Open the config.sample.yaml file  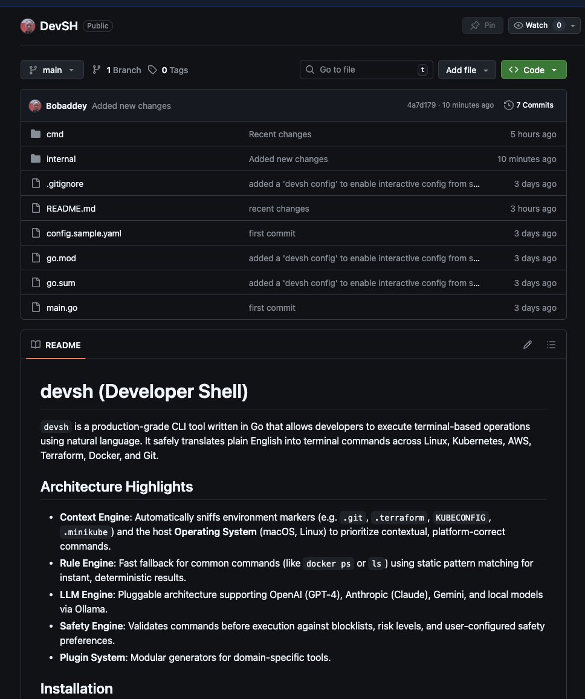(x=84, y=233)
